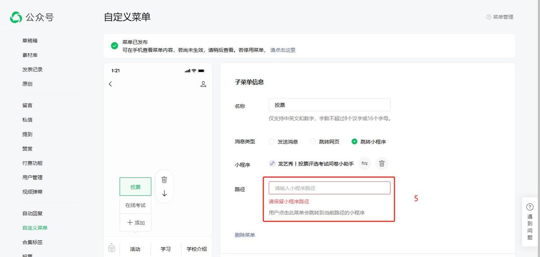Select the 跳转网页 message type option

[313, 141]
